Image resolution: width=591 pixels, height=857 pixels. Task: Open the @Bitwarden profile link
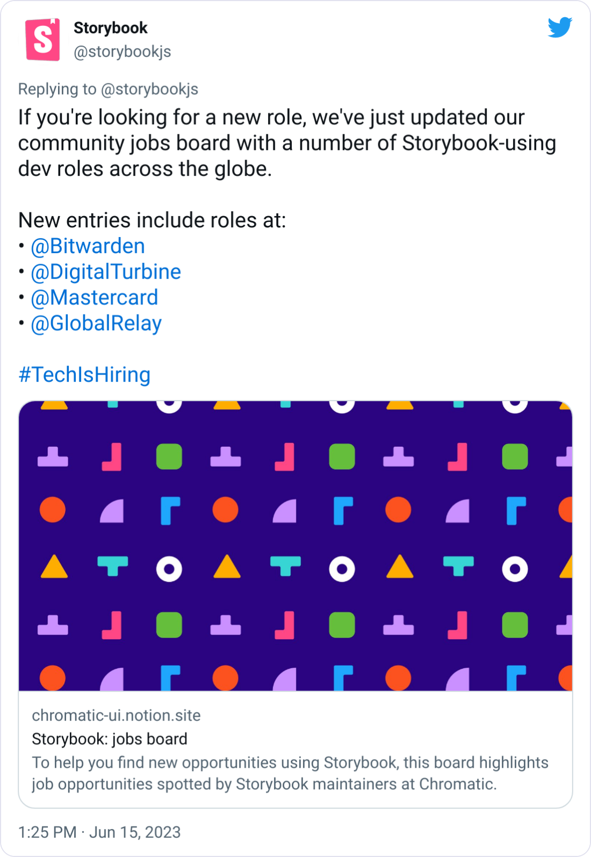[x=87, y=246]
